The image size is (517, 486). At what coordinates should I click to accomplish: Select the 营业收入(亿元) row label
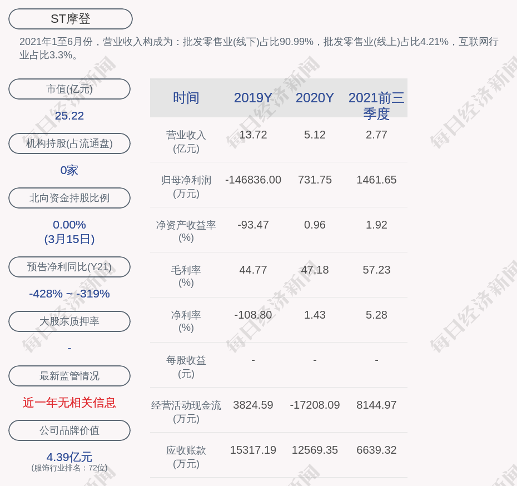coord(186,142)
